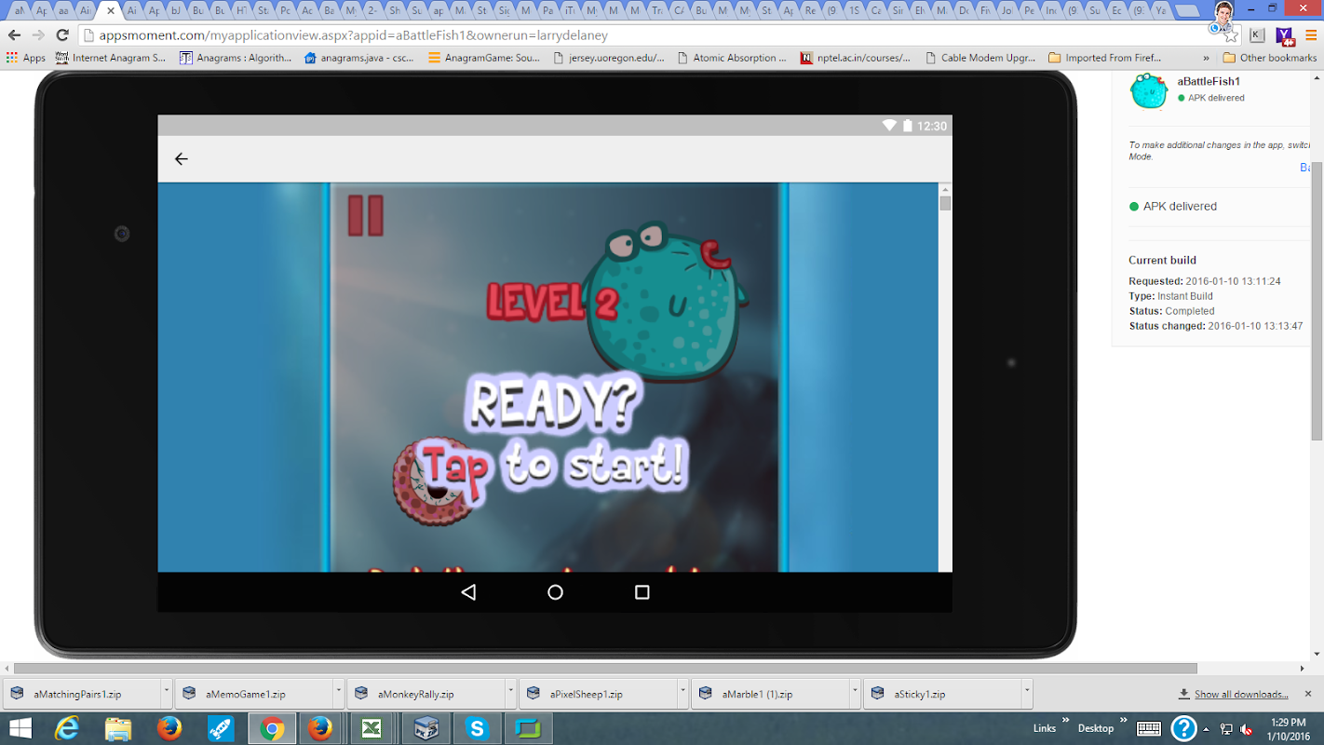Open the Apps shortcut in bookmarks bar
The width and height of the screenshot is (1324, 745).
[x=26, y=58]
